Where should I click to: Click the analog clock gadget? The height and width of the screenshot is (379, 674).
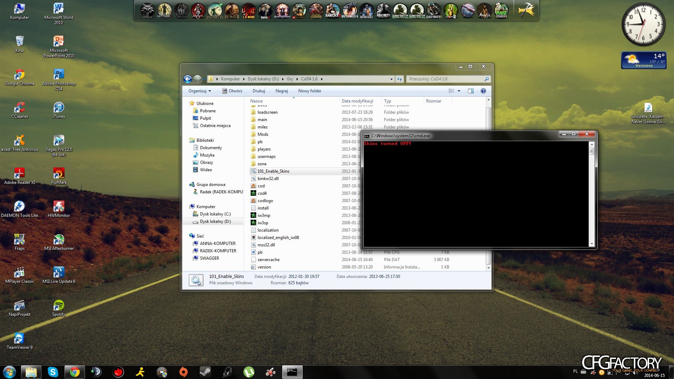(643, 24)
